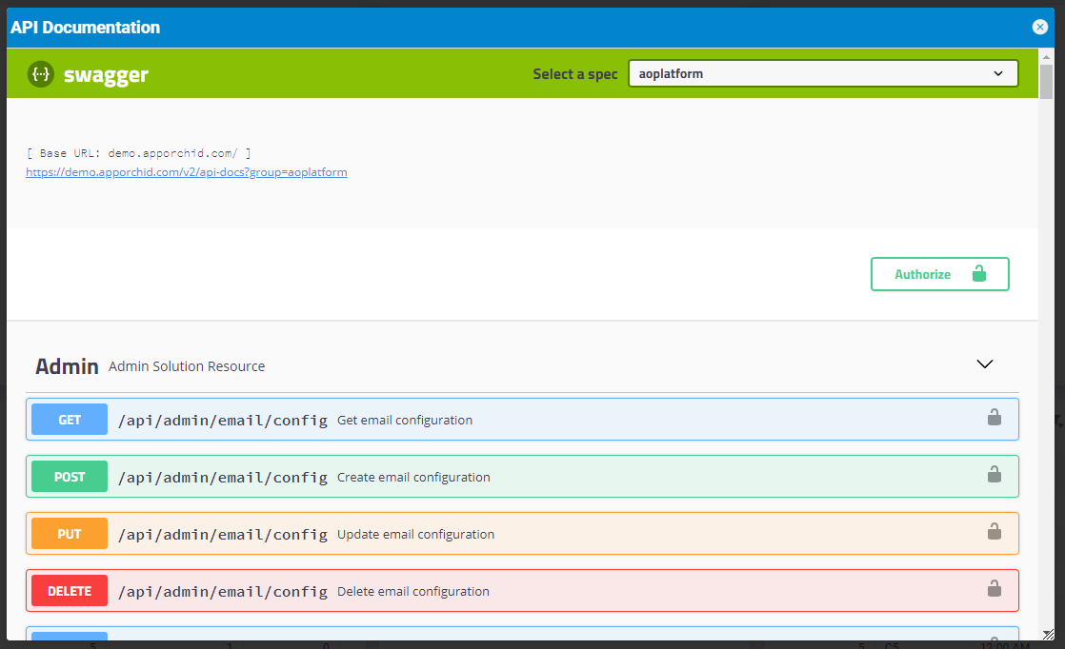The width and height of the screenshot is (1065, 649).
Task: Click the green POST method badge
Action: click(70, 477)
